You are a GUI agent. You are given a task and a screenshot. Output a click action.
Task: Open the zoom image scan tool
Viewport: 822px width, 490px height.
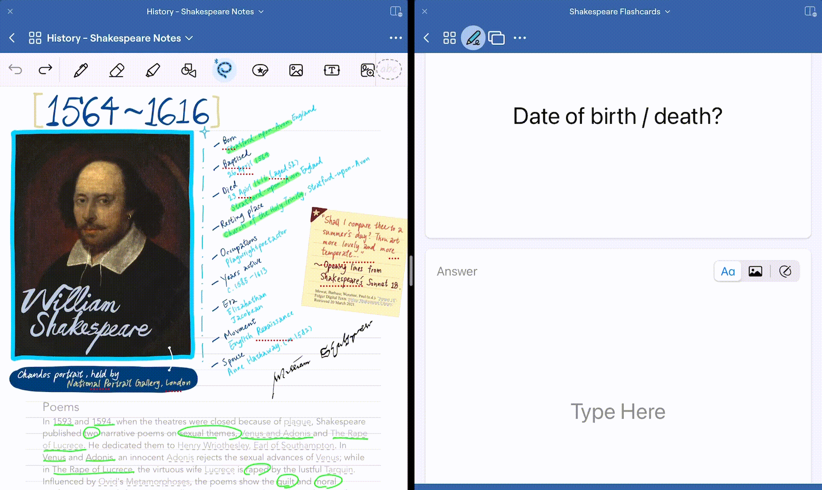(367, 70)
